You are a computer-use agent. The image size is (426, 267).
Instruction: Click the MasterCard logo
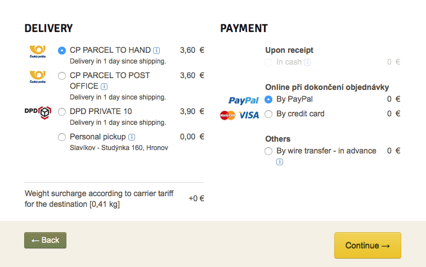tap(228, 115)
